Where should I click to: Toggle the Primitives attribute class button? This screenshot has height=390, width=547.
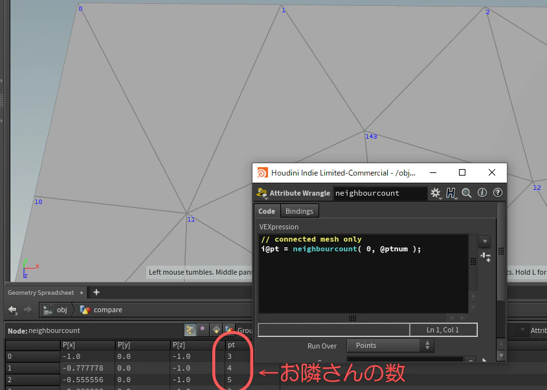[216, 330]
